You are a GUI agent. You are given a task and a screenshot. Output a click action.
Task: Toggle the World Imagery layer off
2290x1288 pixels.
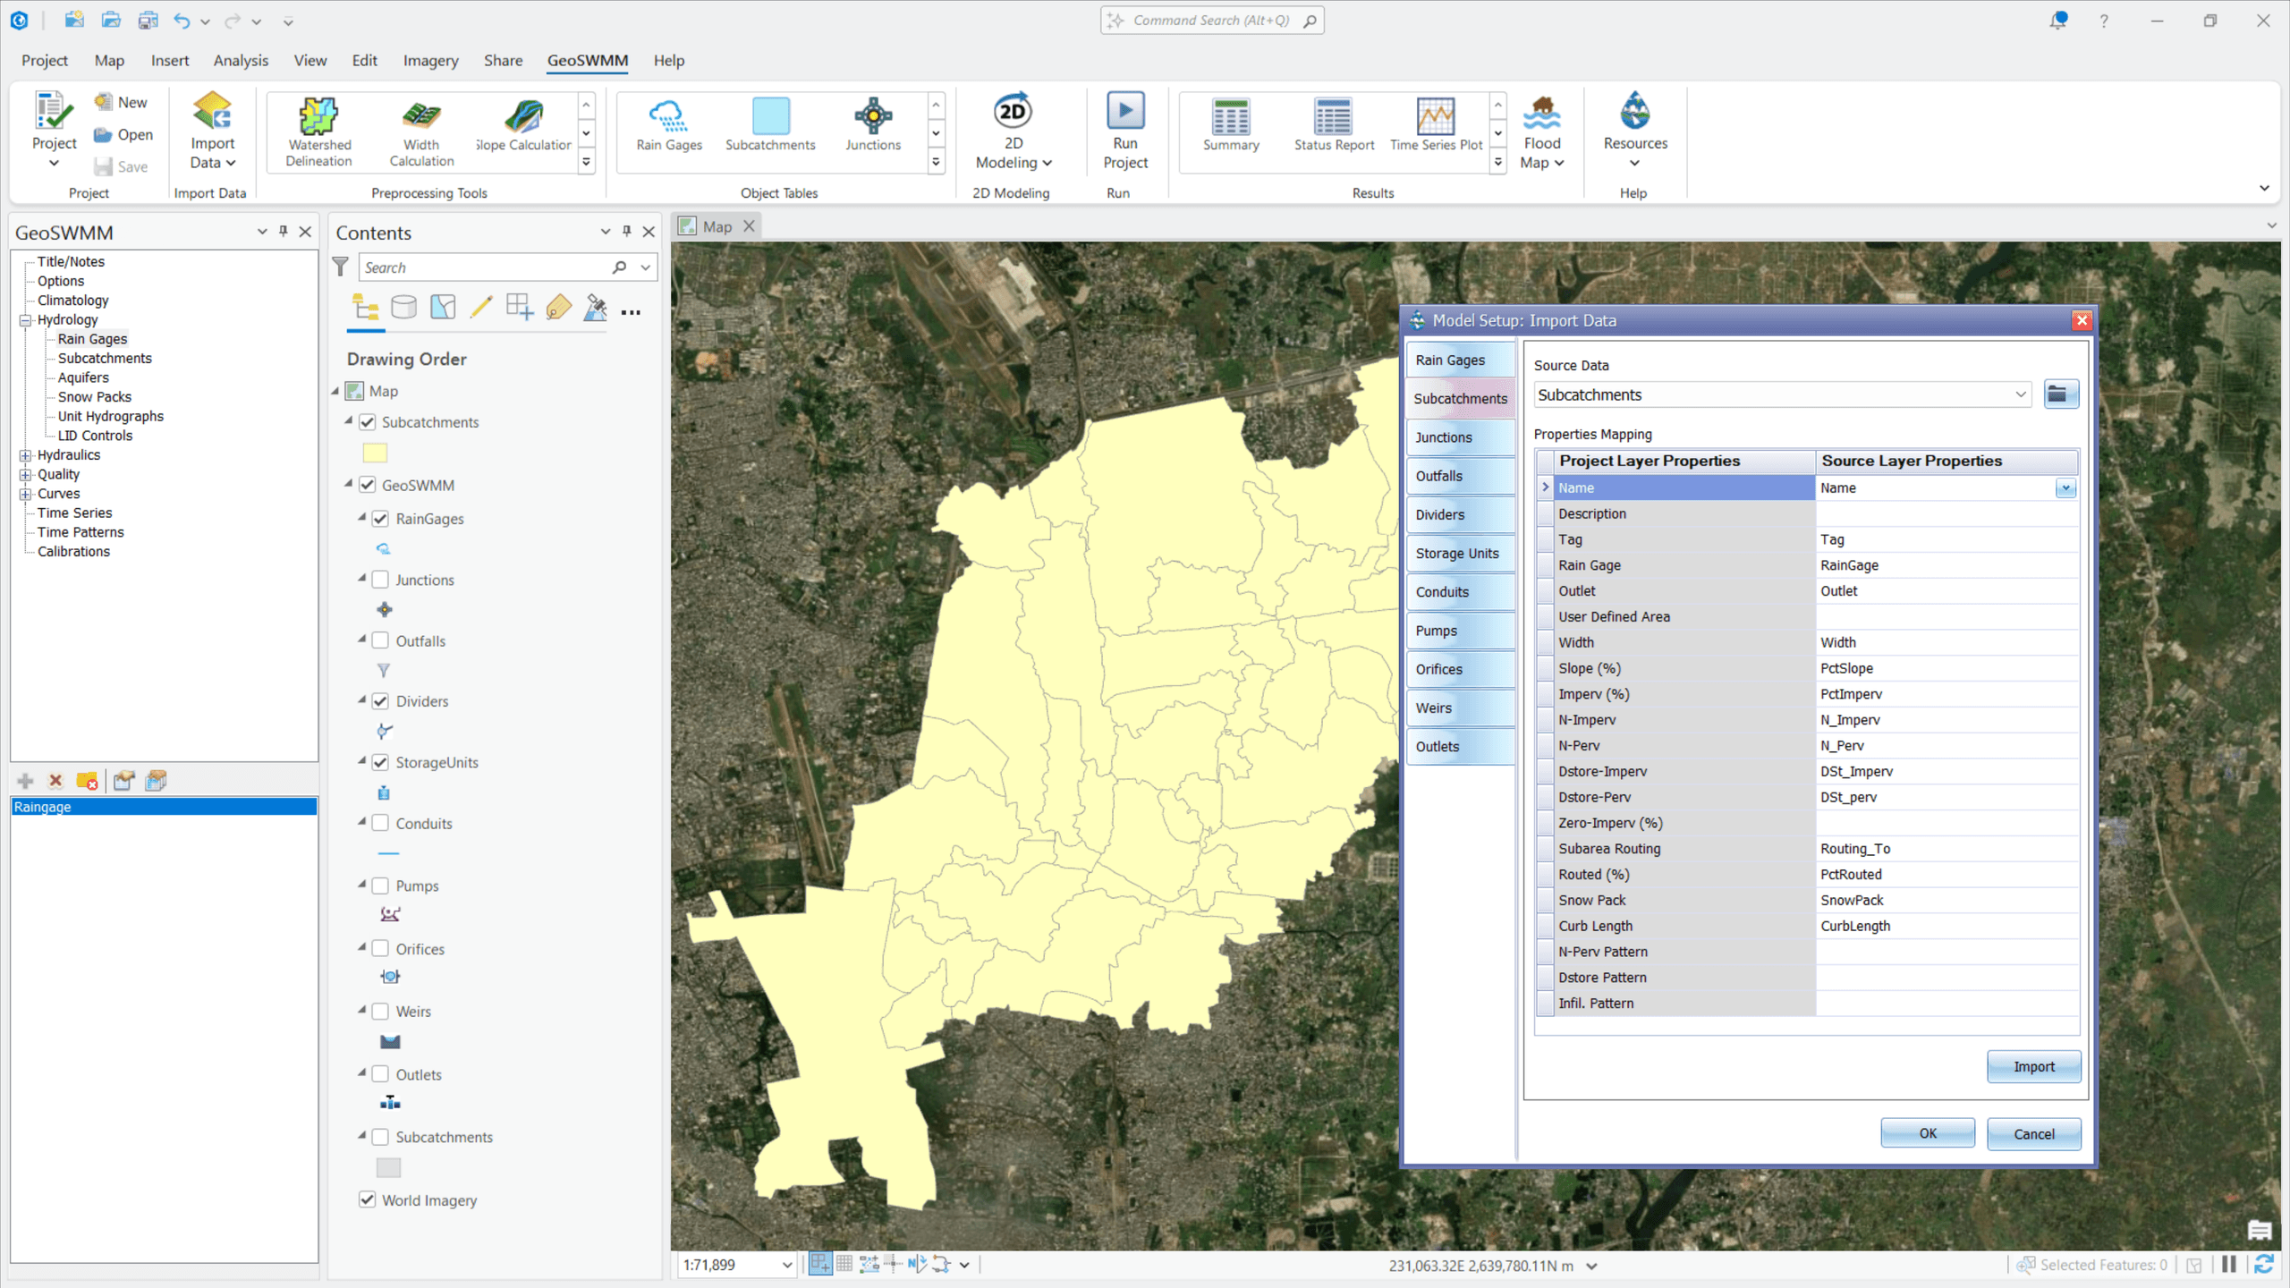click(367, 1199)
